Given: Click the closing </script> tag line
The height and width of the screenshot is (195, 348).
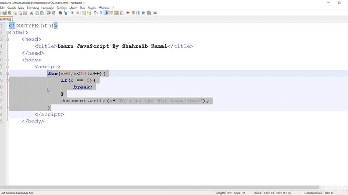Looking at the screenshot, I should [x=49, y=114].
